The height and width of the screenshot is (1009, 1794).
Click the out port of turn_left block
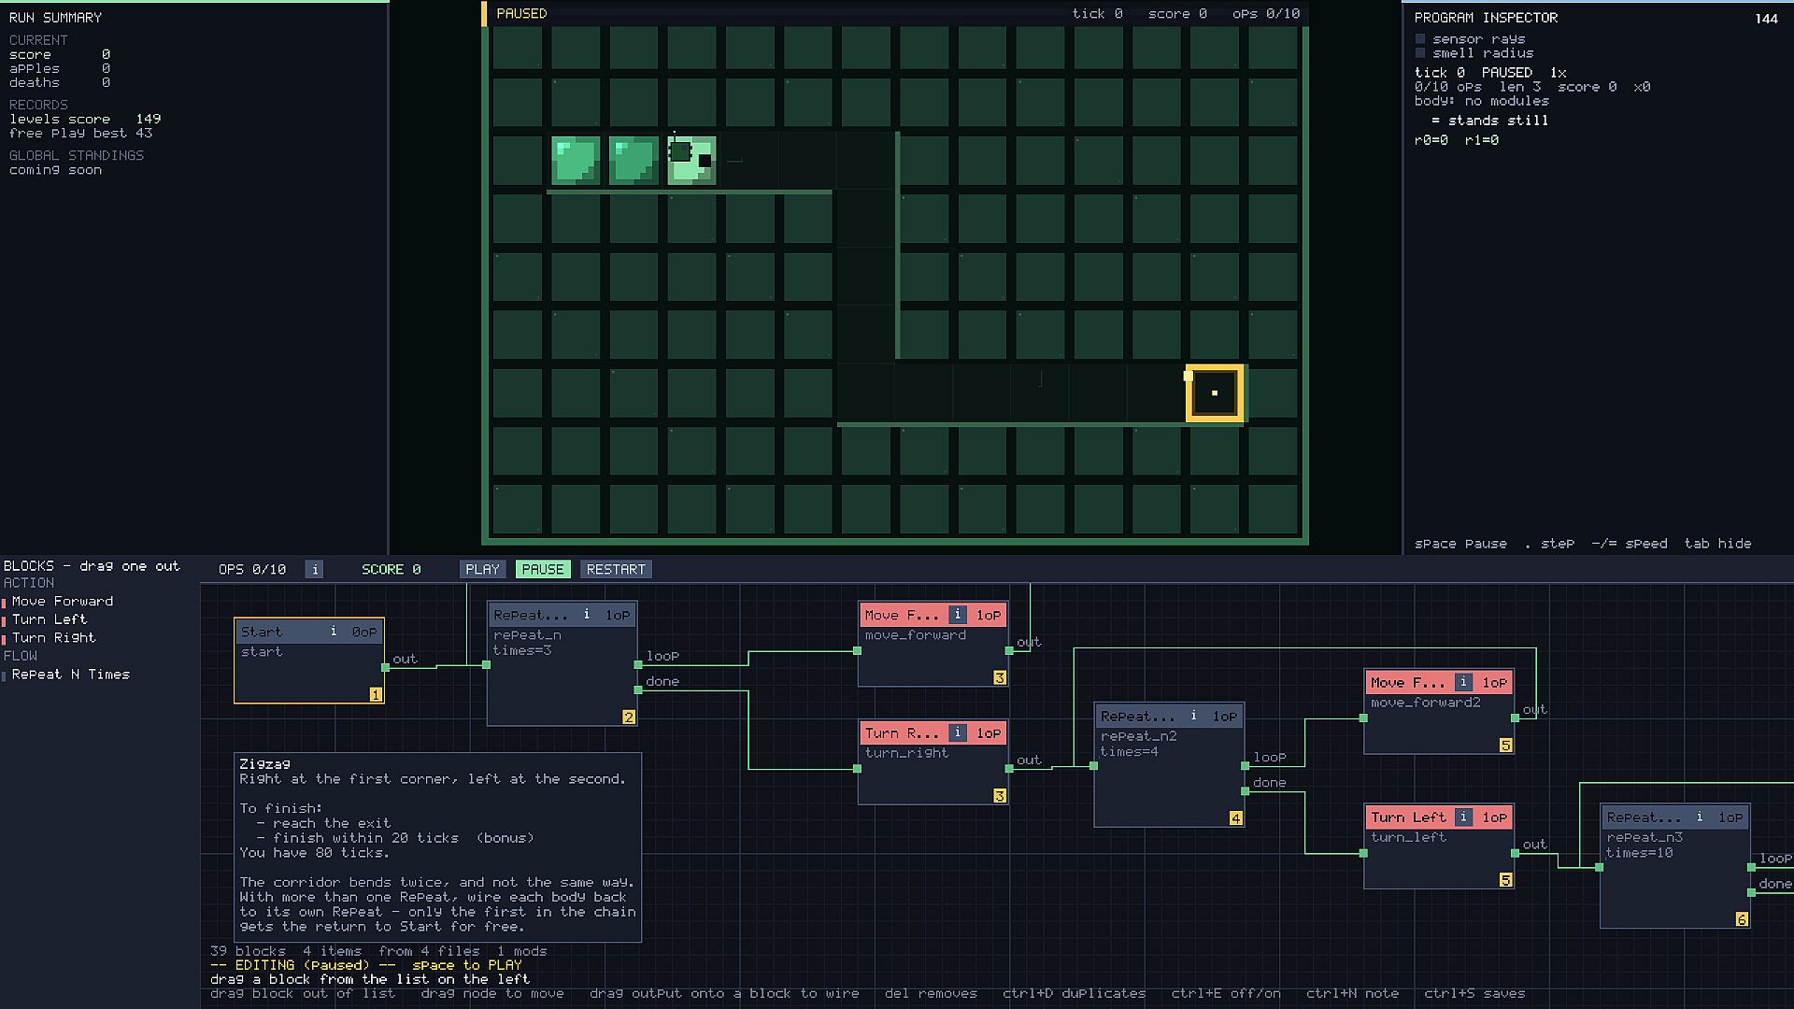[1515, 852]
